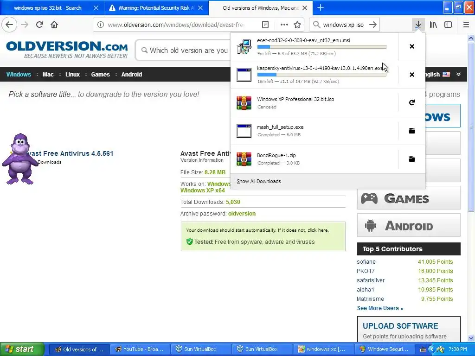The width and height of the screenshot is (475, 356).
Task: Select the Mac navigation item
Action: pyautogui.click(x=48, y=75)
